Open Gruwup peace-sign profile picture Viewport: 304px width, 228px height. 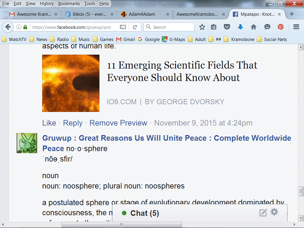pos(27,143)
